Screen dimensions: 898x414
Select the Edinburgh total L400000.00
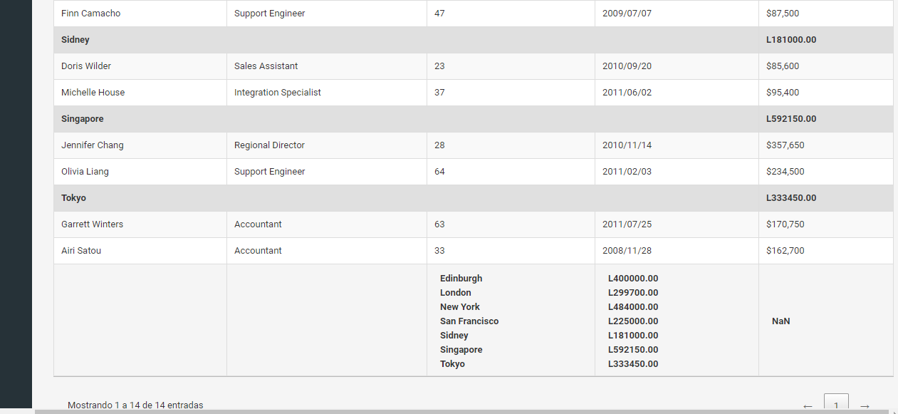click(632, 278)
